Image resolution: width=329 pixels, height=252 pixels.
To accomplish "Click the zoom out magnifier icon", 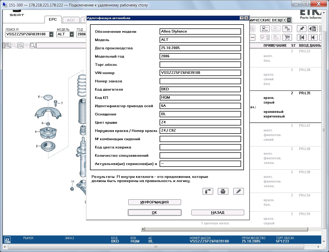I will pos(14,45).
